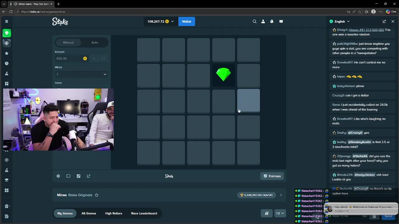Switch to Manual betting mode
The image size is (399, 224).
[68, 43]
